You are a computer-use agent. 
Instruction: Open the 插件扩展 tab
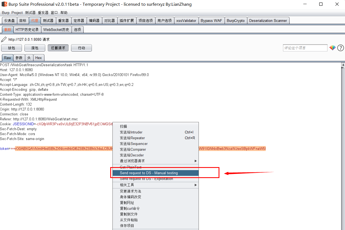(x=127, y=21)
